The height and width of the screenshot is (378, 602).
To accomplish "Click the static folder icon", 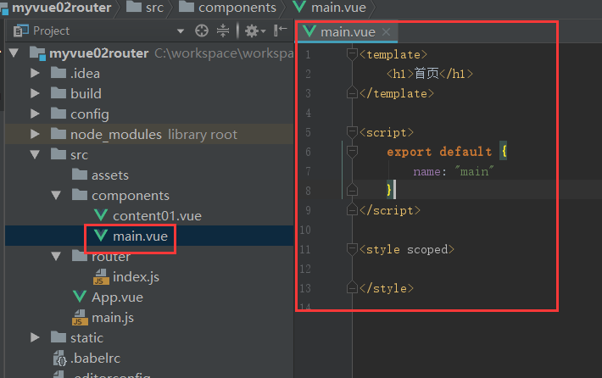I will tap(59, 337).
